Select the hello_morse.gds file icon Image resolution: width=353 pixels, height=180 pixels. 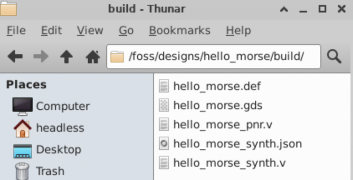pos(164,105)
